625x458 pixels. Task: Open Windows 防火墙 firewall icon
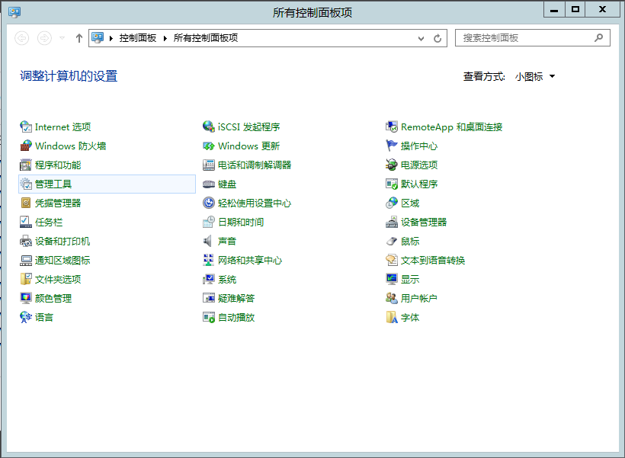coord(26,146)
